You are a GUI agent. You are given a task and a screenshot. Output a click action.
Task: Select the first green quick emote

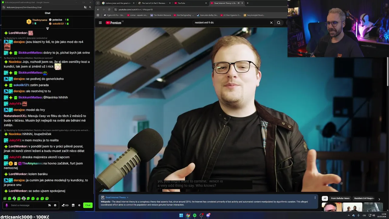(5, 199)
